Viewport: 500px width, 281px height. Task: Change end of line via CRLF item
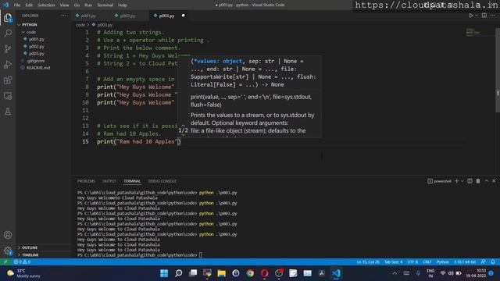[427, 262]
